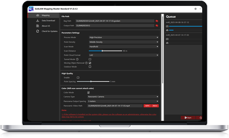The height and width of the screenshot is (138, 229).
Task: Click cloud icon of m40_2025-04-08-16-57-12 job
Action: pyautogui.click(x=167, y=30)
